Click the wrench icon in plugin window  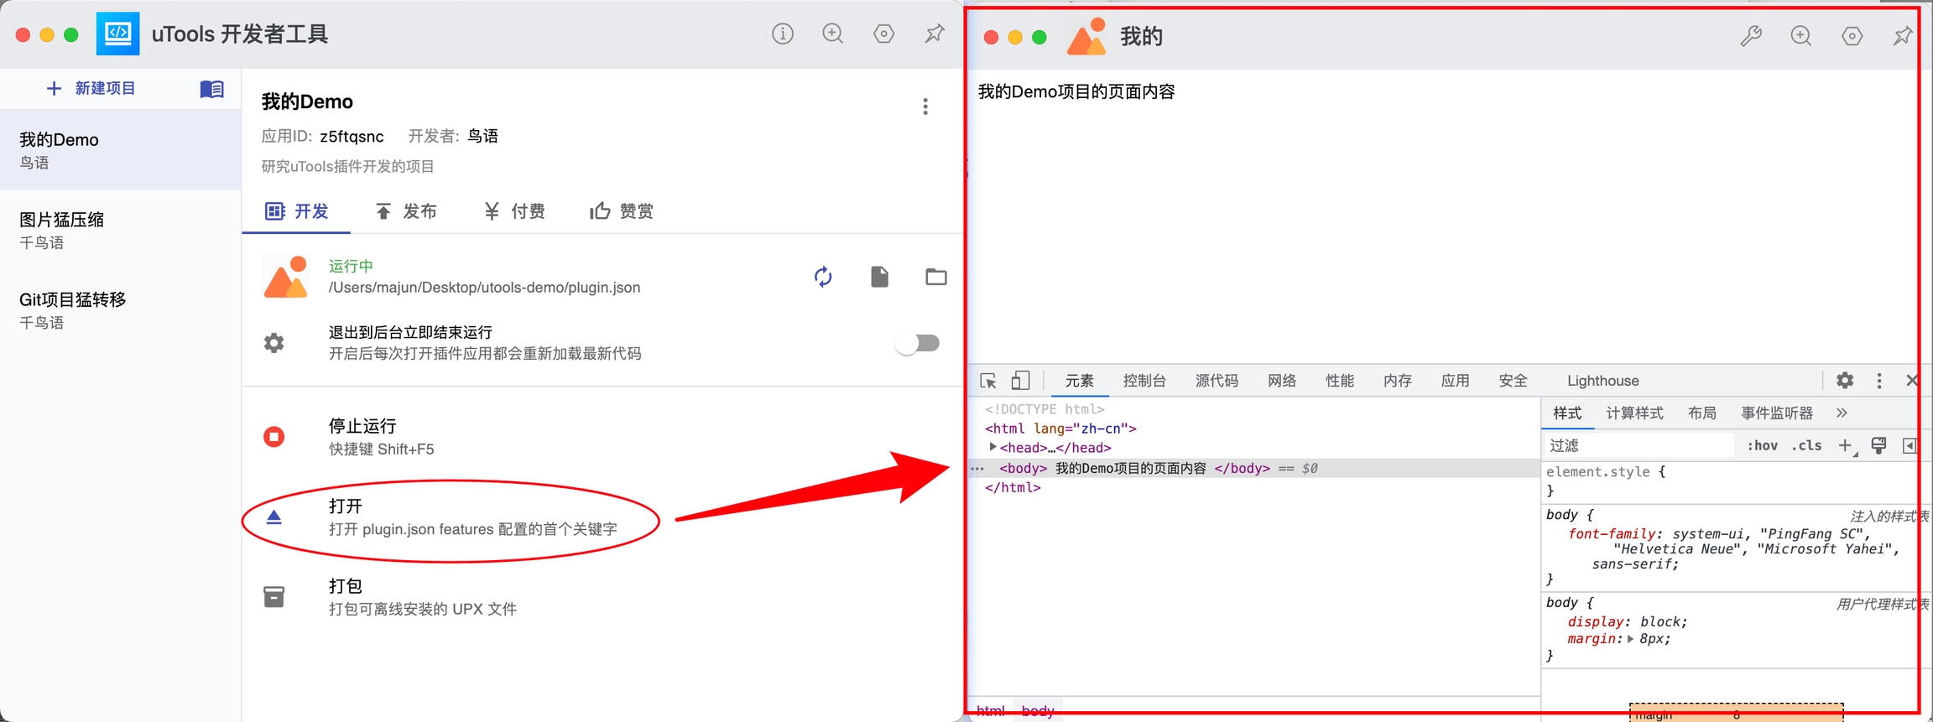(x=1750, y=36)
